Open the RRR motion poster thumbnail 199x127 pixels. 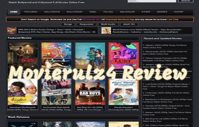point(12,30)
